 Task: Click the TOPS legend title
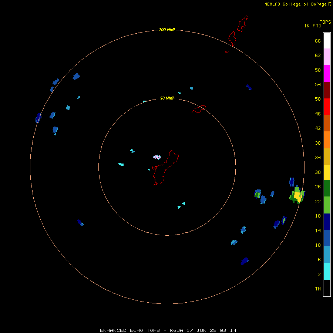(x=325, y=22)
